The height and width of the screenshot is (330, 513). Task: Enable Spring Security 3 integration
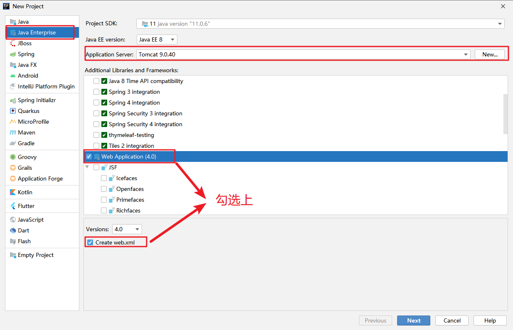(96, 113)
